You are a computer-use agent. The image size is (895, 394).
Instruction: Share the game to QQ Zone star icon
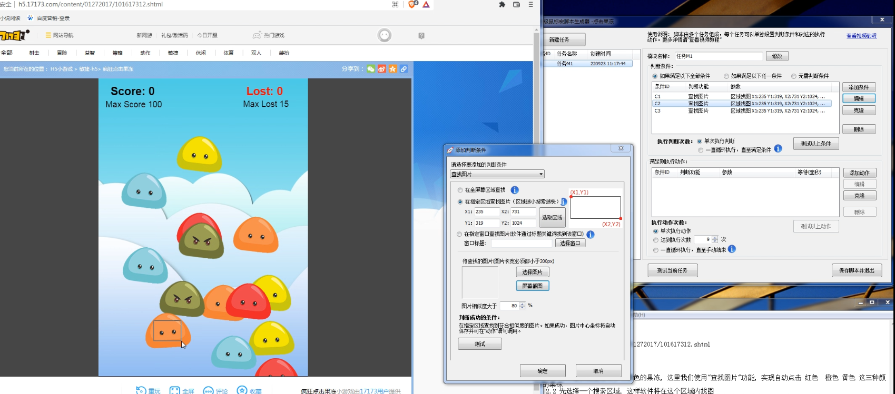[392, 69]
